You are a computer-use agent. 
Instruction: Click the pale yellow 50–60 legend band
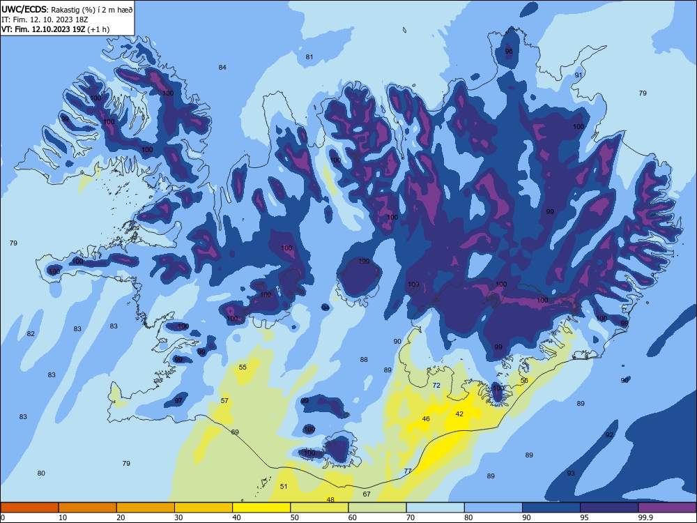[x=319, y=508]
